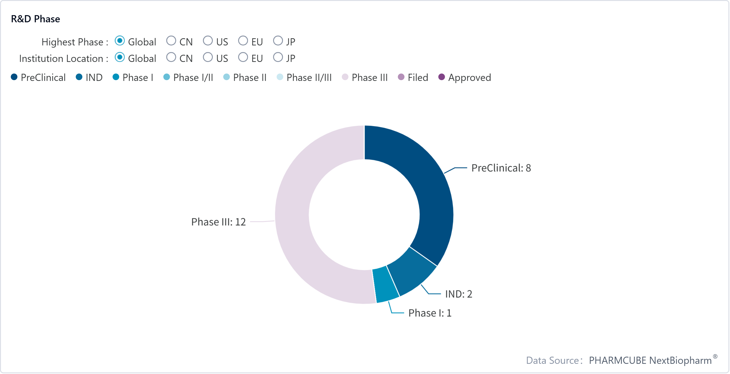Click the PHARMCUBE NextBiopharm data source text

coord(650,361)
